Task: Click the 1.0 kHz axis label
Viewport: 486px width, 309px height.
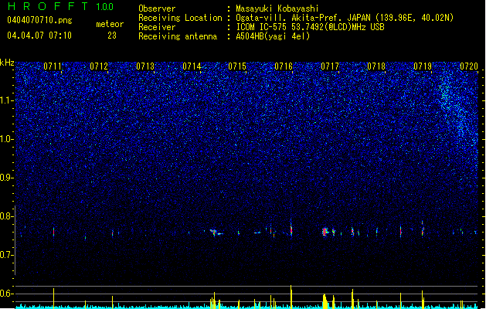Action: pos(6,139)
